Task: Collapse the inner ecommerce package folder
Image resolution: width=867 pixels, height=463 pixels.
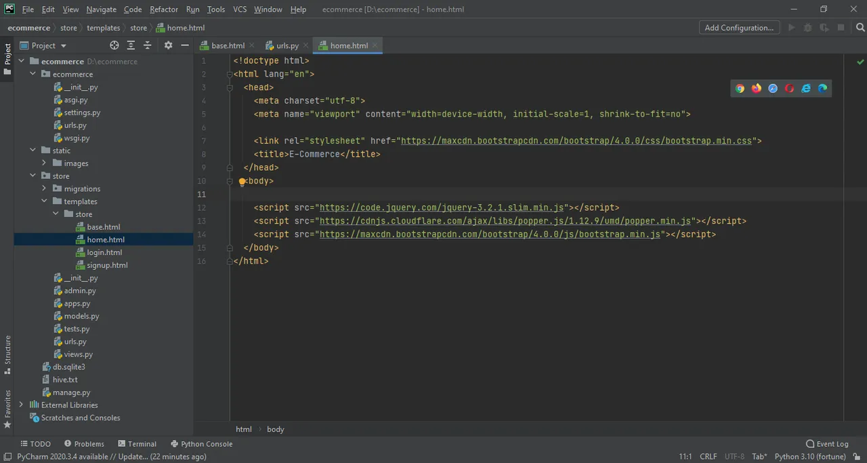Action: (33, 75)
